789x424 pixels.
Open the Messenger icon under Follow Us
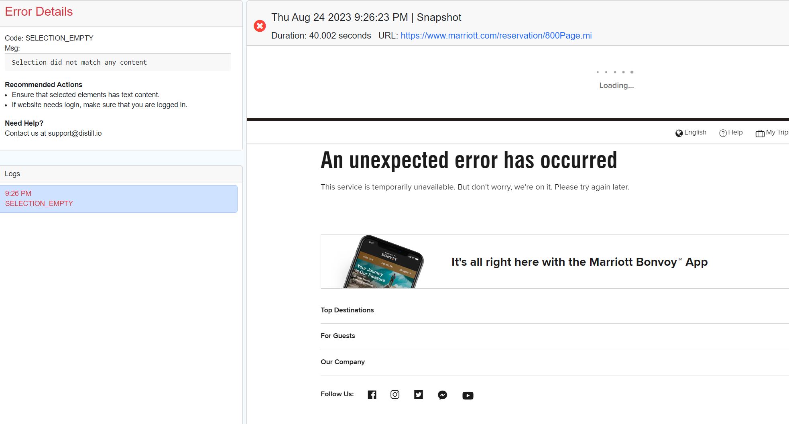tap(442, 395)
